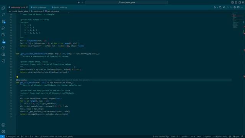Click the Spell checker status item
The image size is (245, 138).
[x=236, y=136]
